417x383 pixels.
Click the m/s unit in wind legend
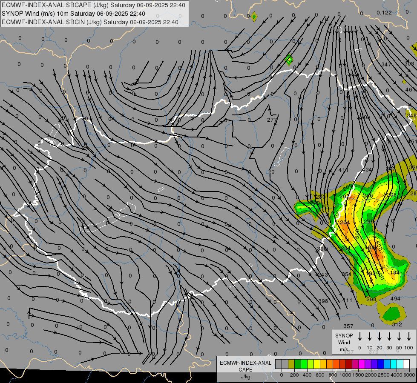[x=344, y=349]
